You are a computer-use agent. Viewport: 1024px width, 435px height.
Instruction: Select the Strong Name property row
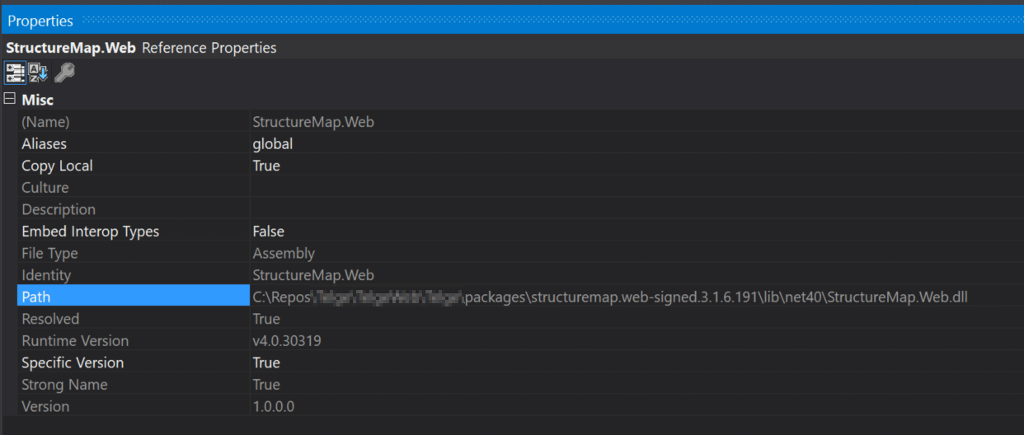pos(64,385)
